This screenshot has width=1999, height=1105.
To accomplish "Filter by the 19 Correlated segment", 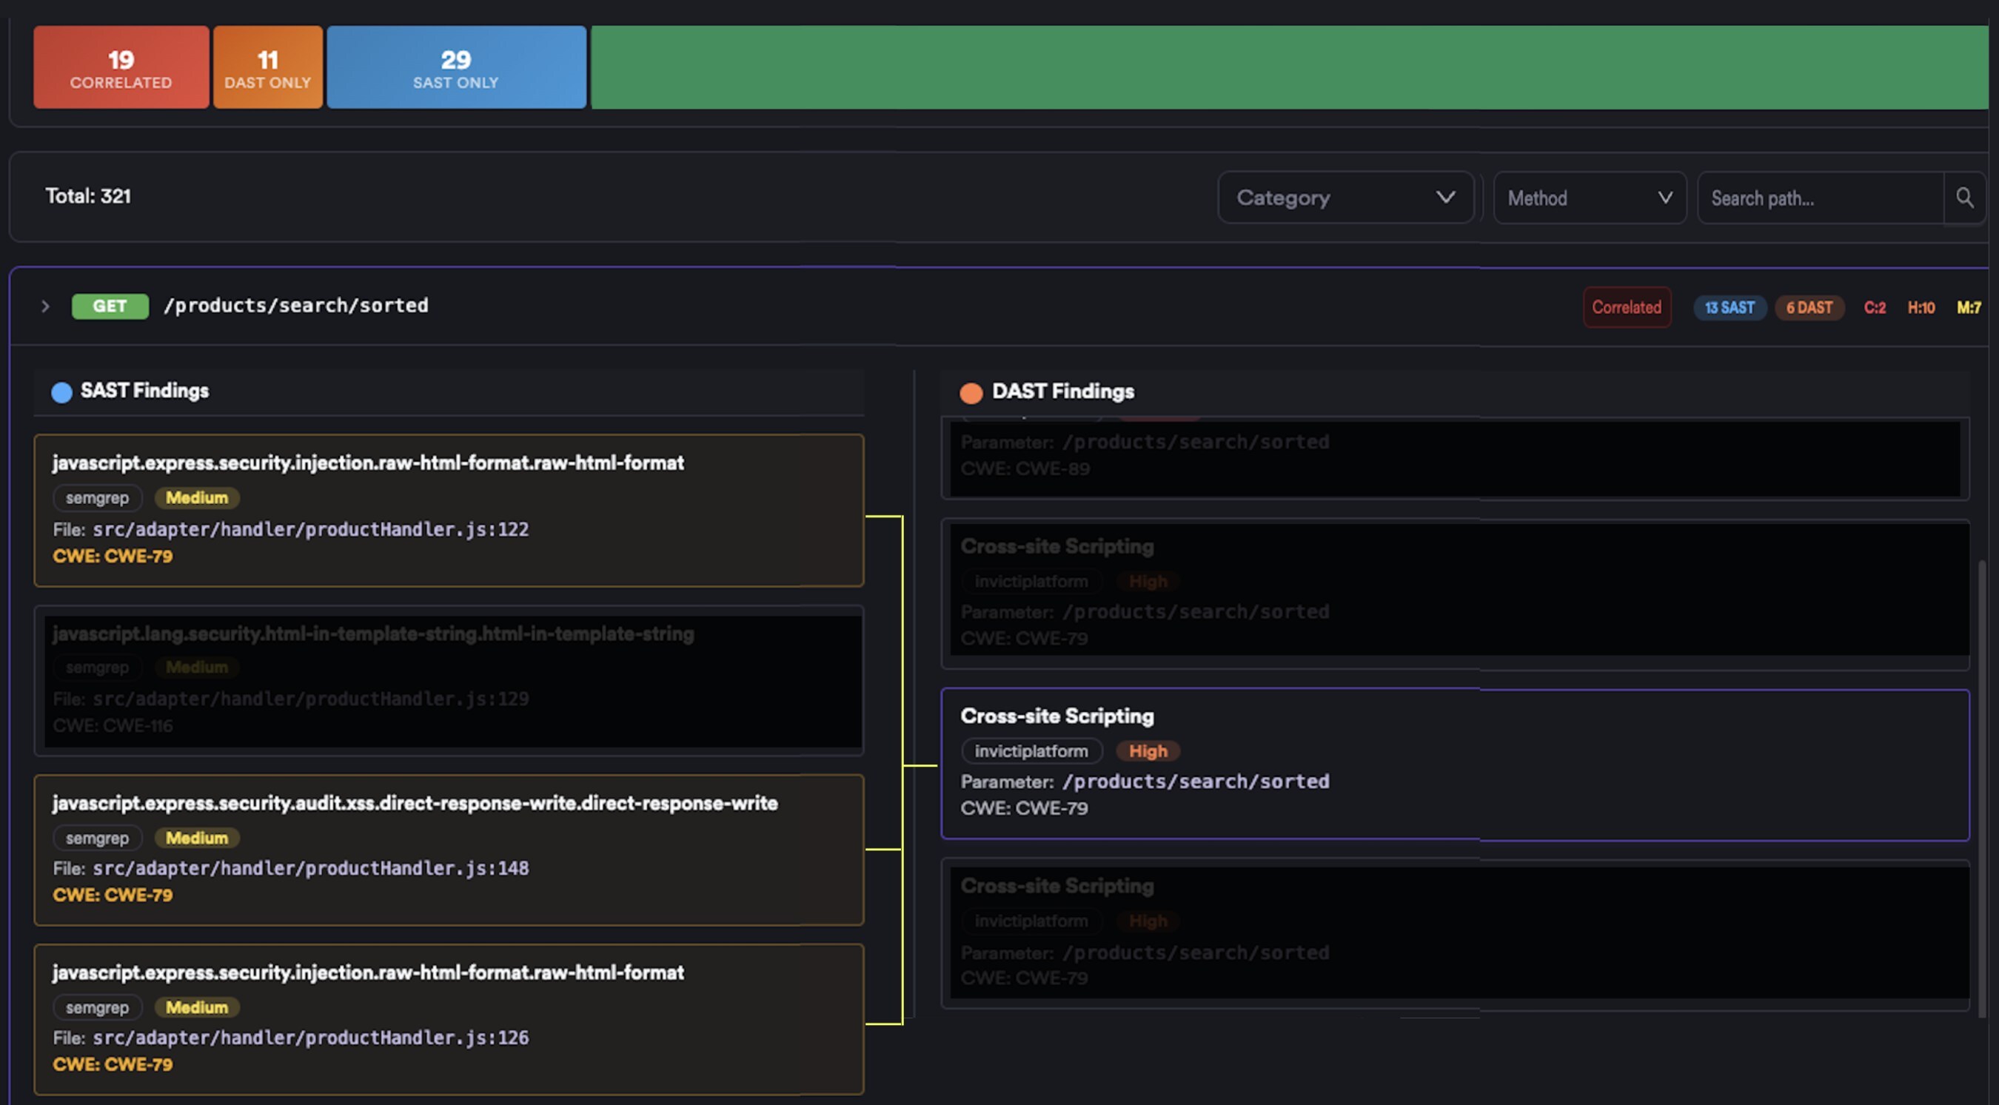I will point(121,67).
